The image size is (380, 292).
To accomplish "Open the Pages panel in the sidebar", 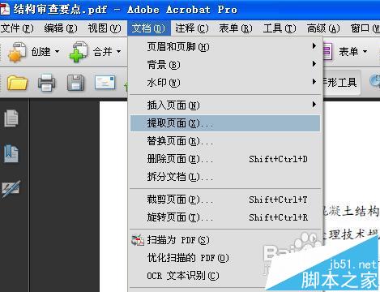I will coord(11,118).
